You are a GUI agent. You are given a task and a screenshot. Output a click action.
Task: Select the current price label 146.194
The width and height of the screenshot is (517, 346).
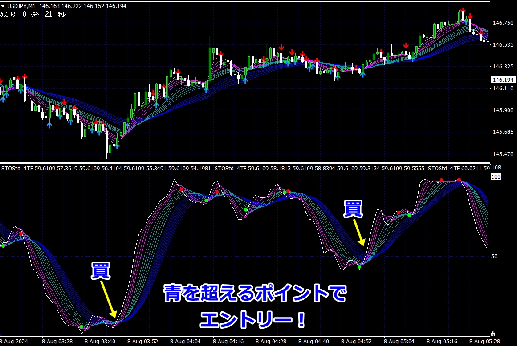503,80
